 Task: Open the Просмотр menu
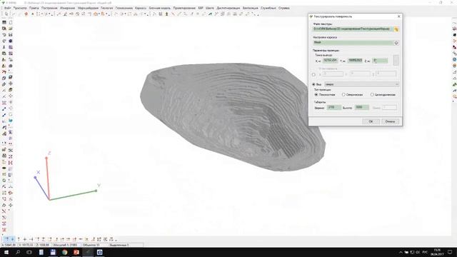[20, 8]
